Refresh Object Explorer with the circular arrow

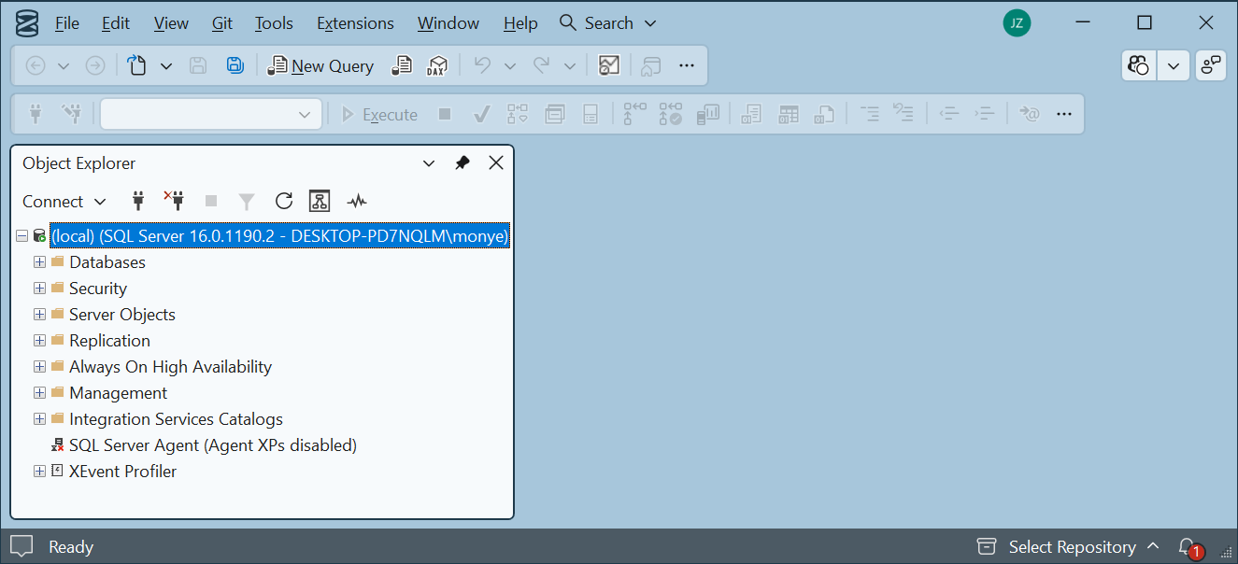[284, 201]
